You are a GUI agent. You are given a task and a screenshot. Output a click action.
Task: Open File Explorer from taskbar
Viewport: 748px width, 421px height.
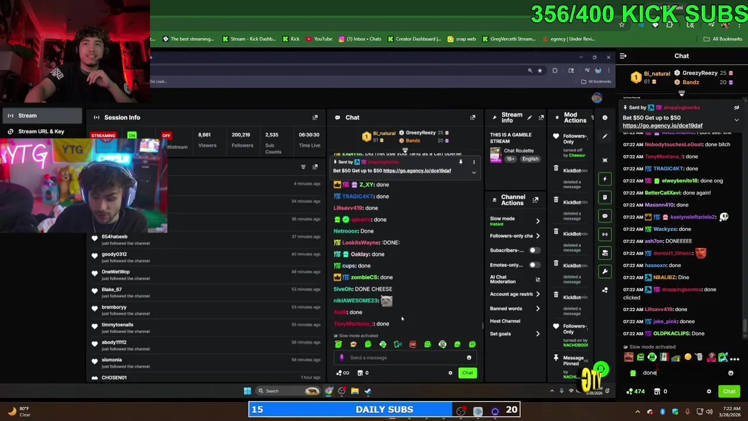pyautogui.click(x=355, y=391)
